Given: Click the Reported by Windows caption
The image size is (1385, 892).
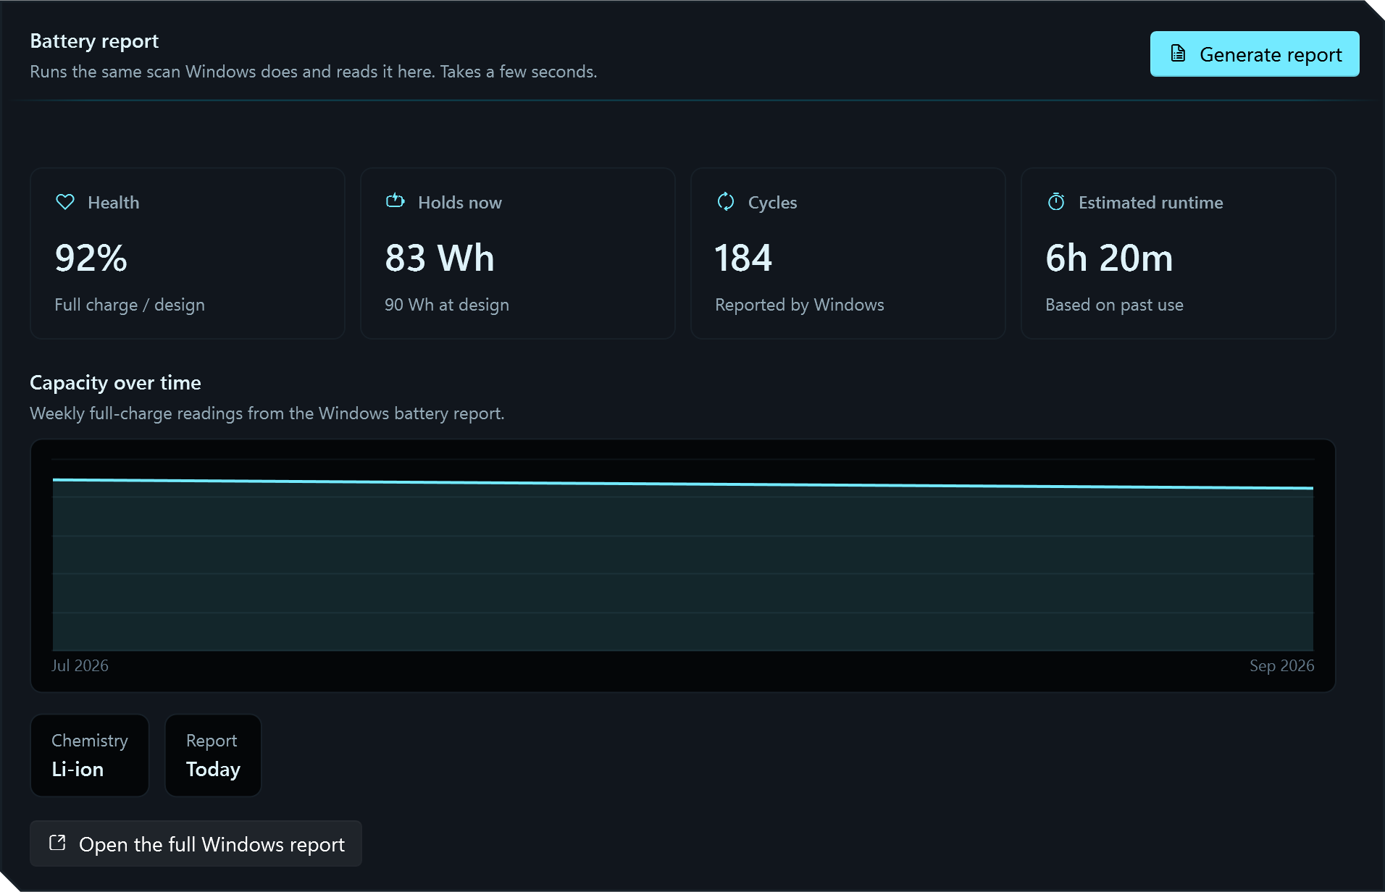Looking at the screenshot, I should (x=800, y=305).
